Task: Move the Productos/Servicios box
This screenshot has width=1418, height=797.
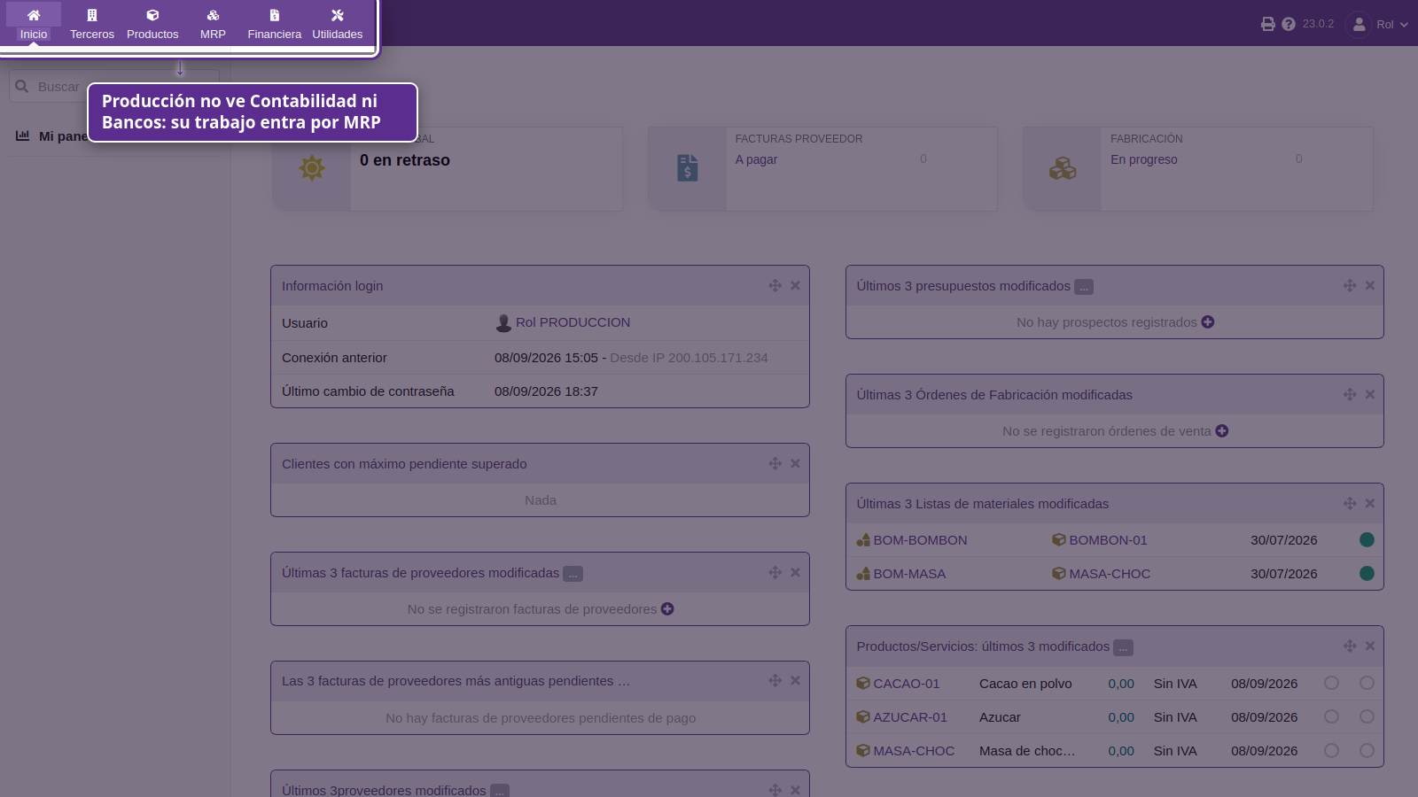Action: pyautogui.click(x=1350, y=646)
